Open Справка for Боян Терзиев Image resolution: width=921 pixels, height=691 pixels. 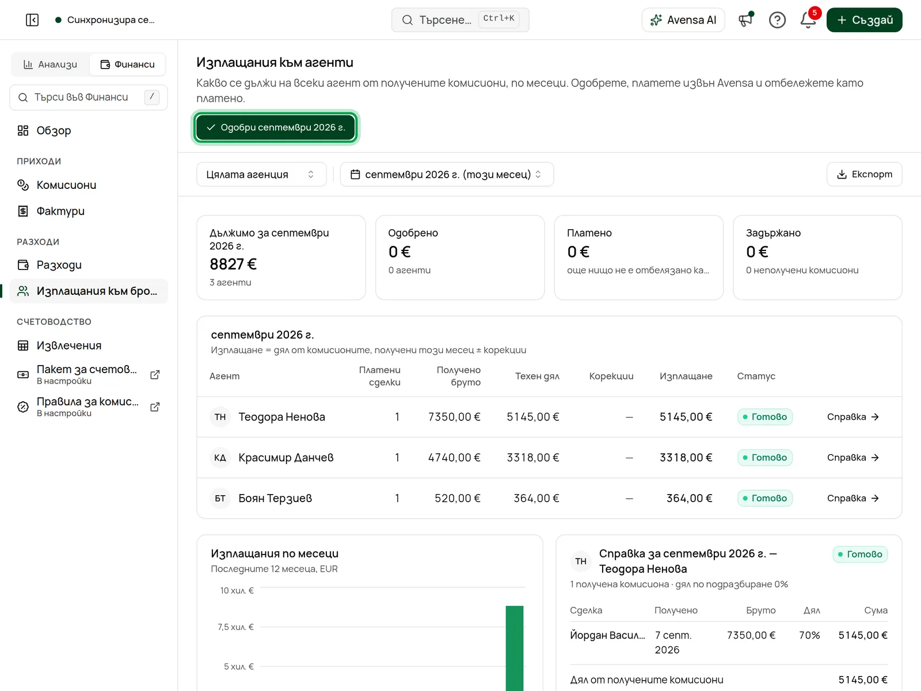853,499
